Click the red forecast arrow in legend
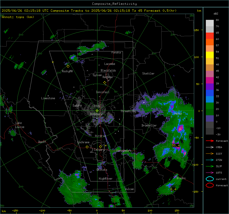Viewport: 229px width, 214px height. [210, 141]
